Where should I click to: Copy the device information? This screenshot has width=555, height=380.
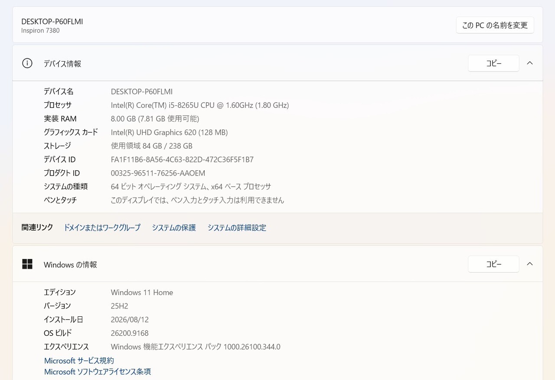click(x=493, y=63)
